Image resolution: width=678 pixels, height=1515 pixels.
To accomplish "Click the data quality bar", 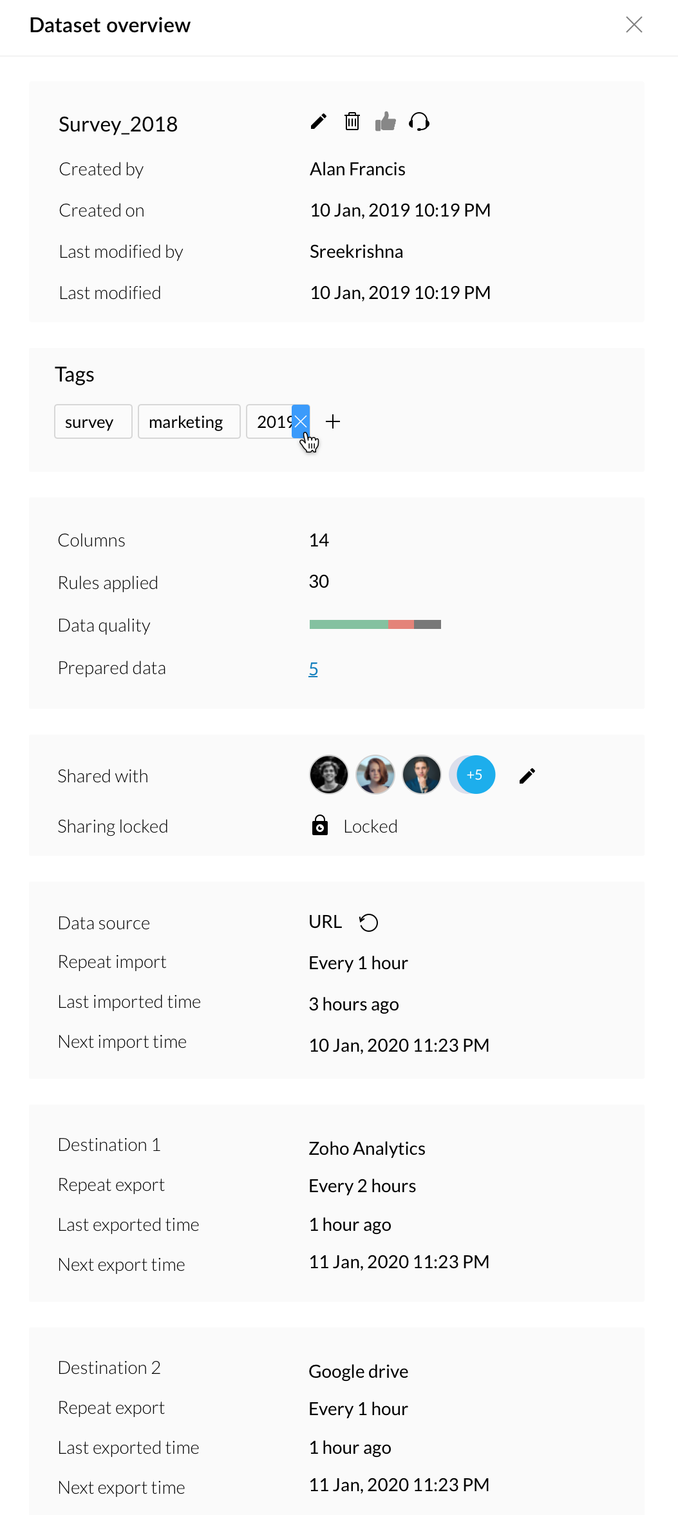I will click(375, 624).
